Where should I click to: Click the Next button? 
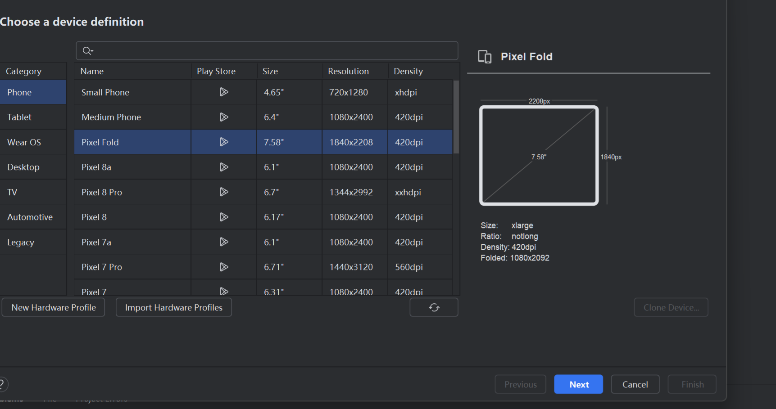pyautogui.click(x=579, y=384)
